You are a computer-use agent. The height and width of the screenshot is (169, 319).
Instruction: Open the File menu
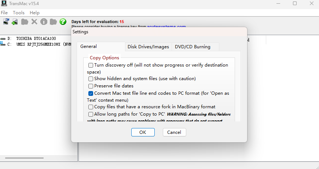(4, 13)
